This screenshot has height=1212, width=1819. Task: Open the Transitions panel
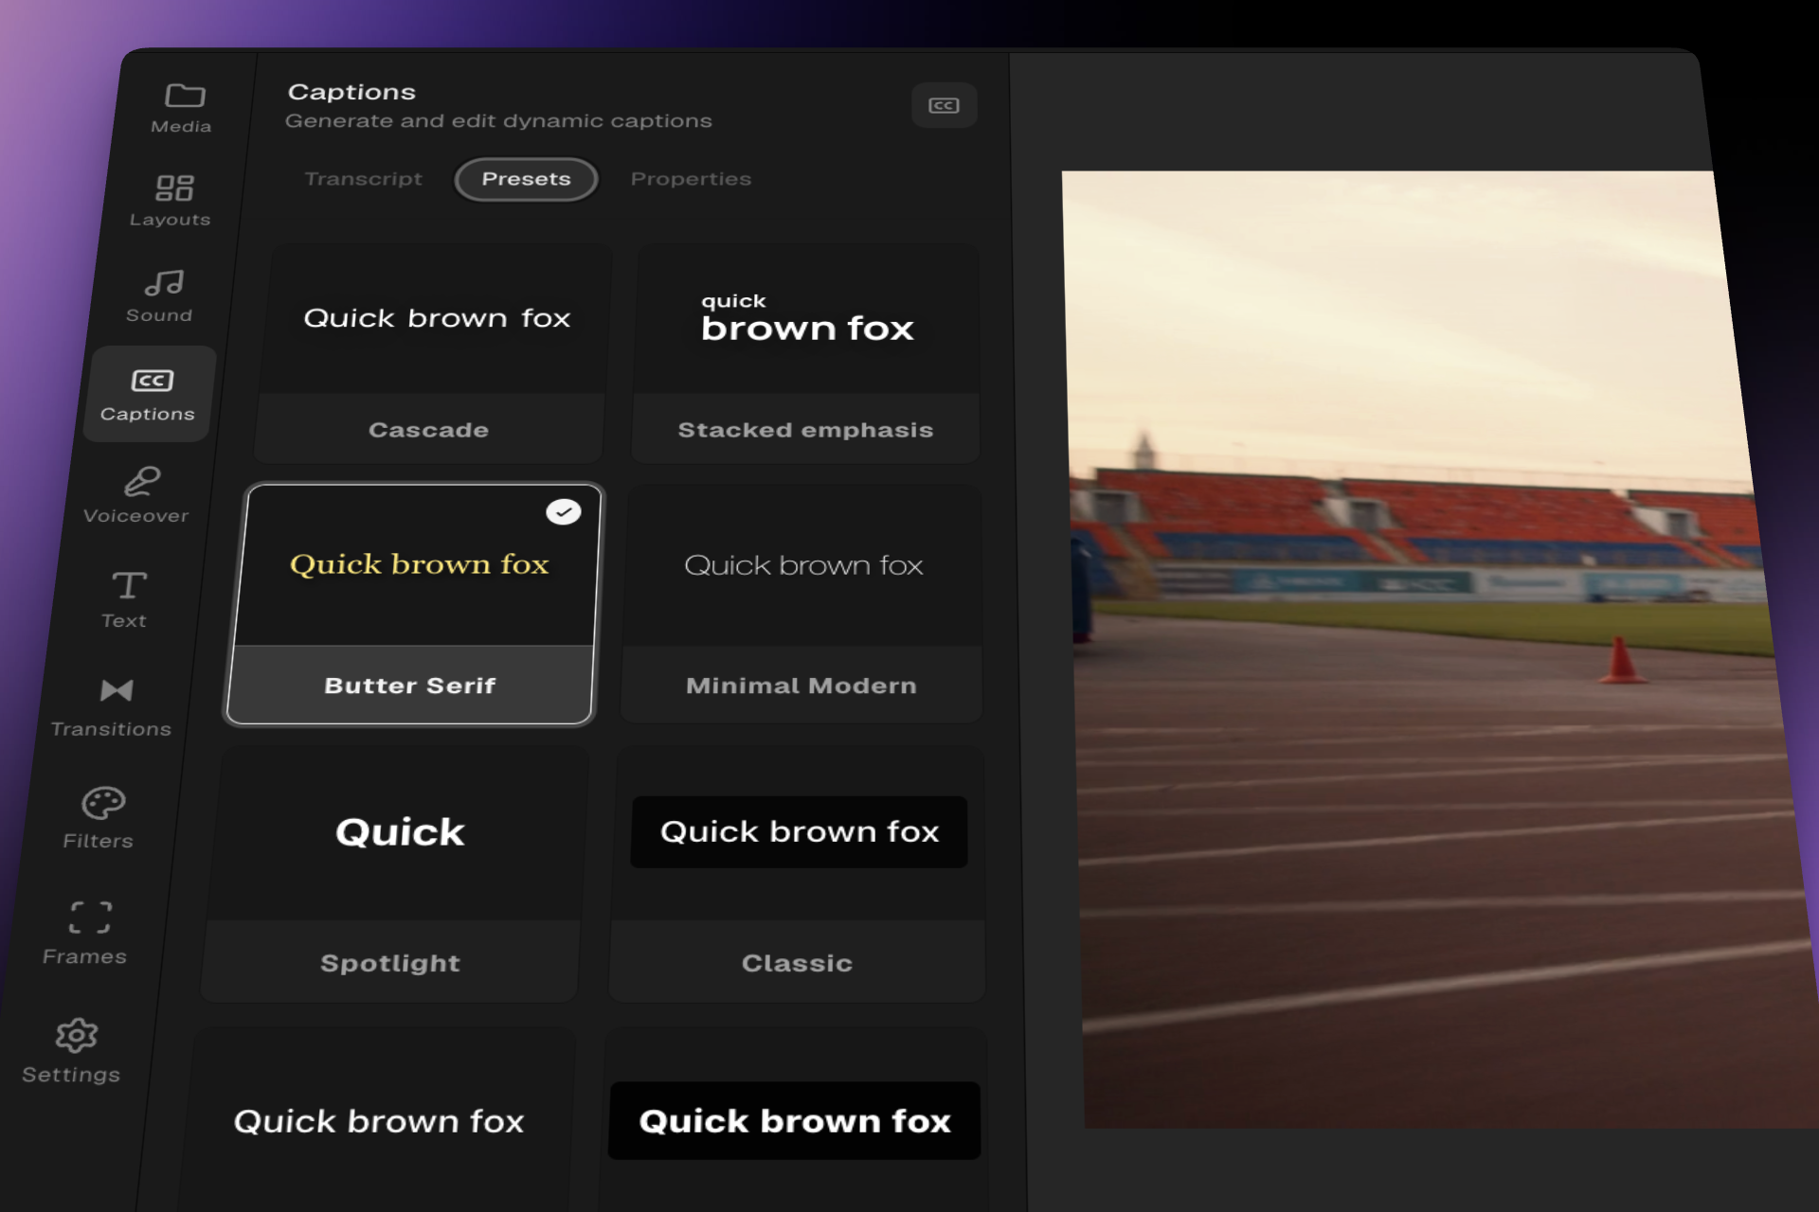point(114,706)
